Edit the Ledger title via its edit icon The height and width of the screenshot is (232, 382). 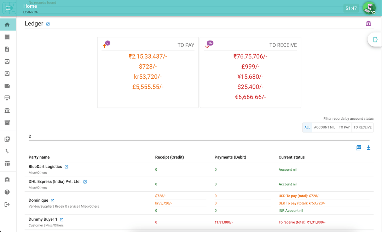pyautogui.click(x=47, y=24)
